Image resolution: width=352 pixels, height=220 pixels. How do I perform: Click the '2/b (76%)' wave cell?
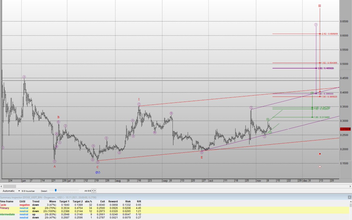[50, 208]
